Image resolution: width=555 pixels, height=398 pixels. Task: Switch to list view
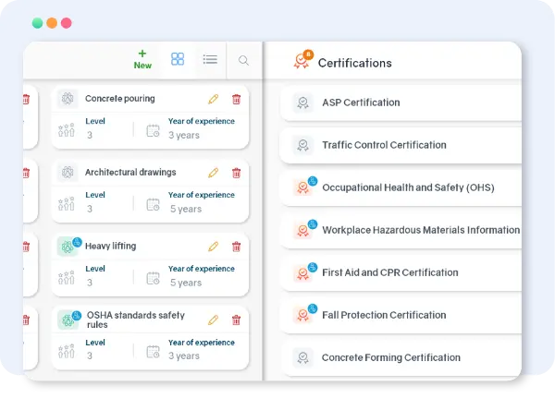click(x=210, y=59)
